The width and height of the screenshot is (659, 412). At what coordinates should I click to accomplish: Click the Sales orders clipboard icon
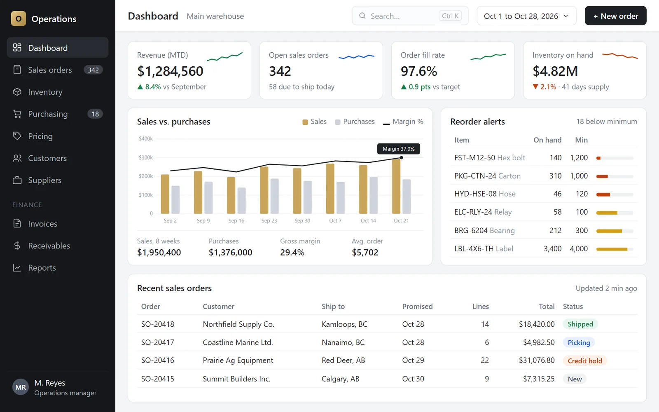17,70
